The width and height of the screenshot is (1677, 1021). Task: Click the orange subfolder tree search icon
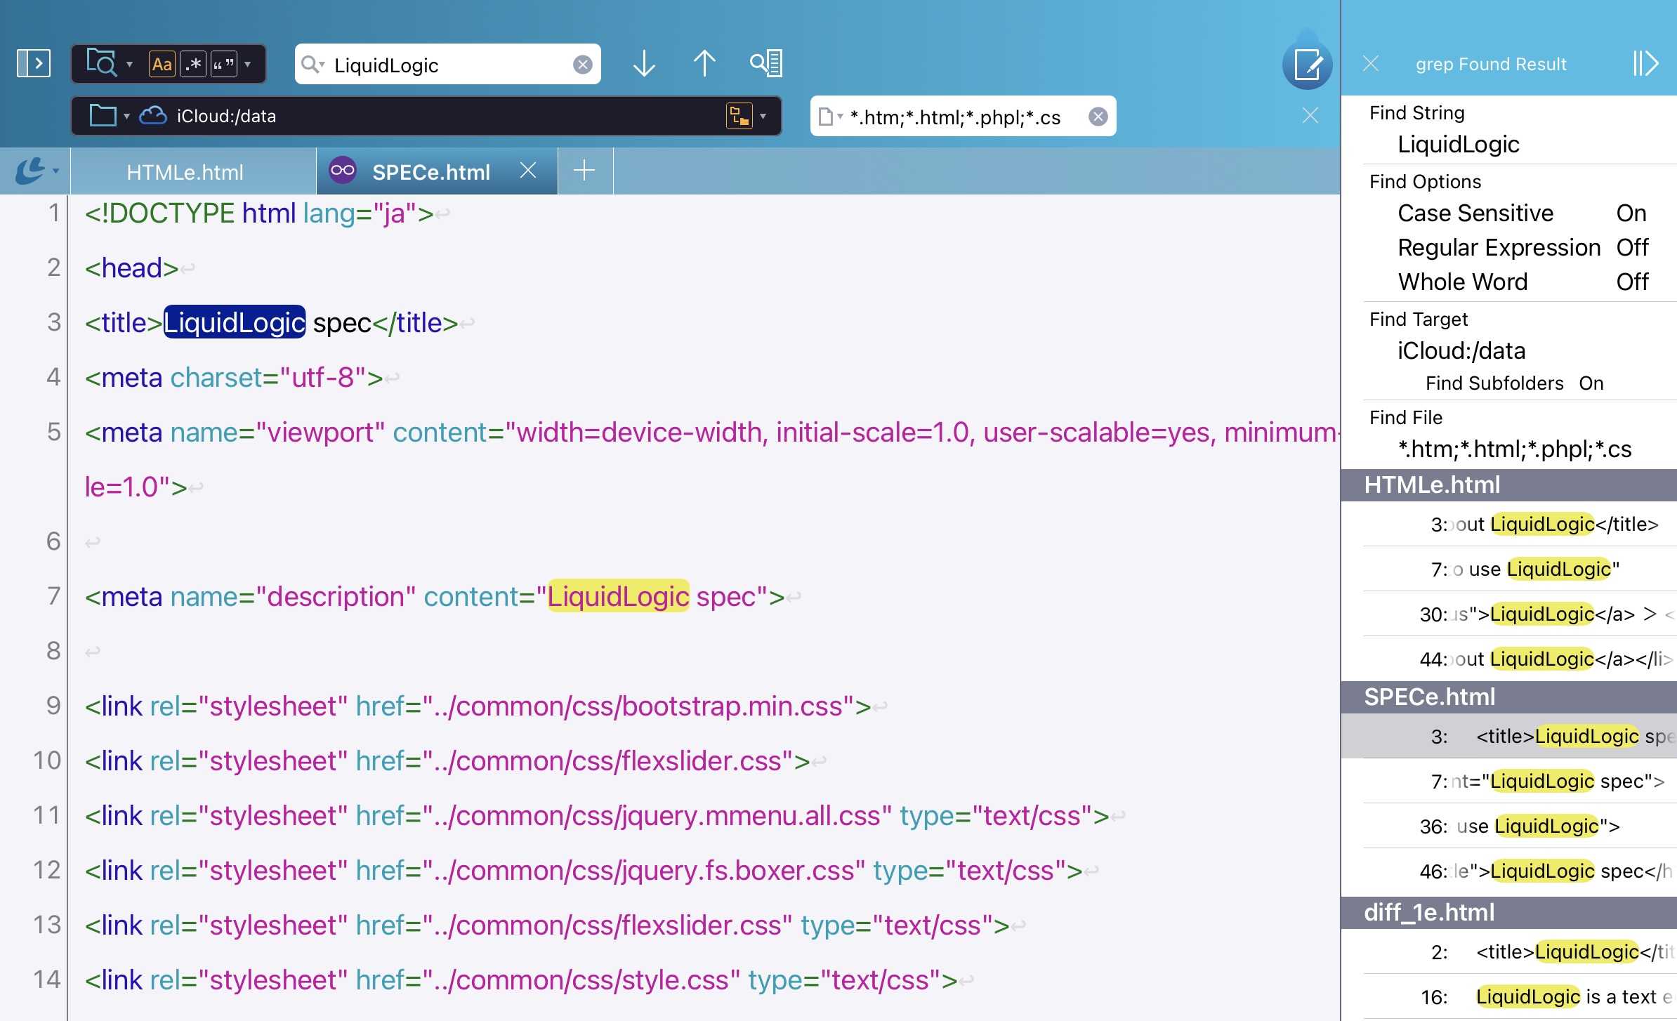pyautogui.click(x=741, y=116)
